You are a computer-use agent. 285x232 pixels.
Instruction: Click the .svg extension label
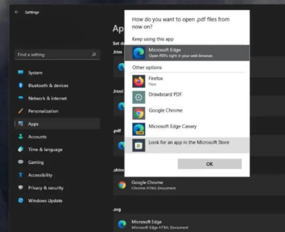(117, 210)
